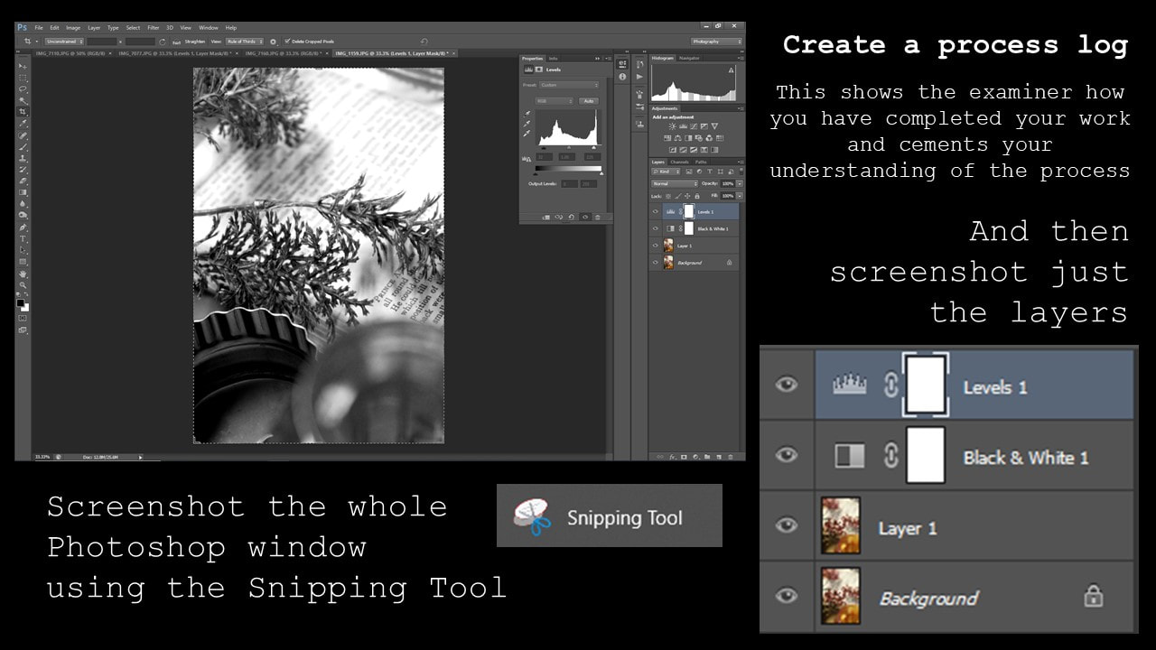
Task: Select the Crop tool in the toolbox
Action: click(x=23, y=112)
